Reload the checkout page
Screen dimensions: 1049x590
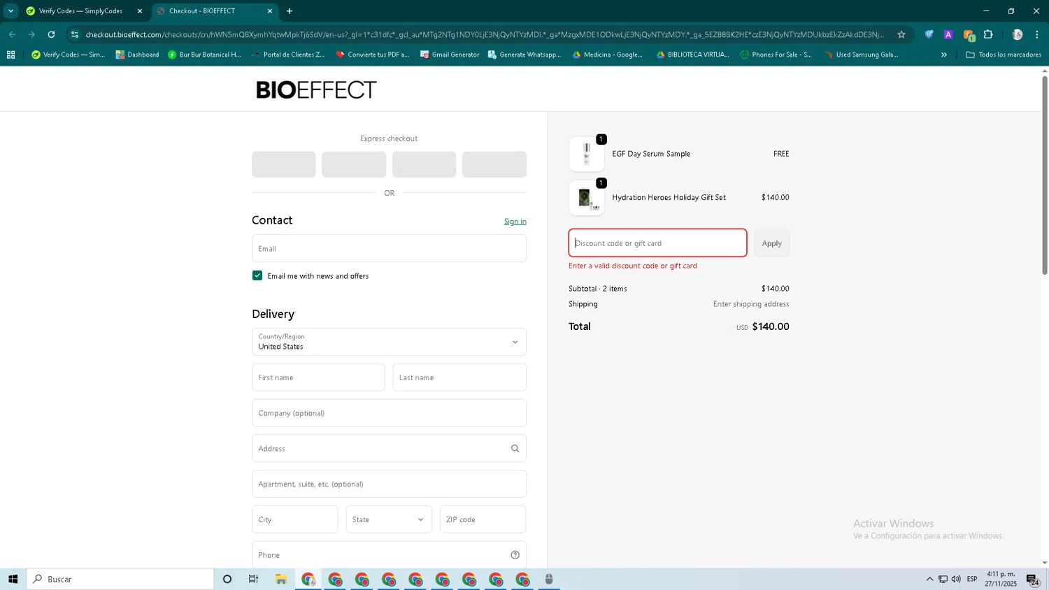click(51, 34)
